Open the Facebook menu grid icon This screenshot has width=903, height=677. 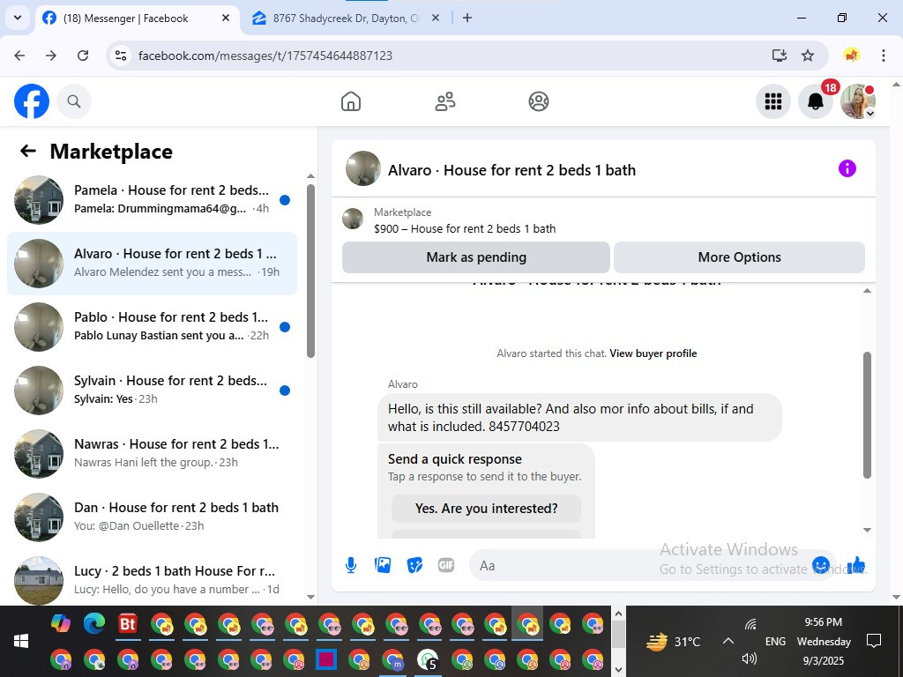tap(772, 101)
